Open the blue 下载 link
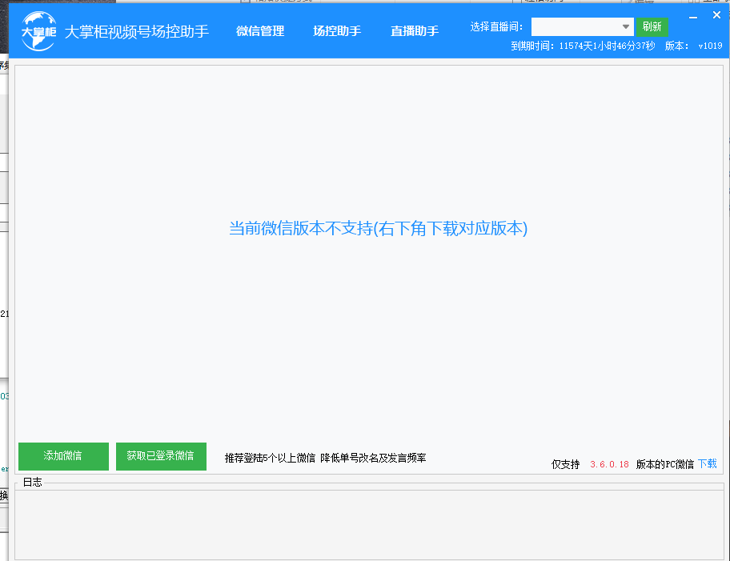Screen dimensions: 730x561 [x=708, y=463]
